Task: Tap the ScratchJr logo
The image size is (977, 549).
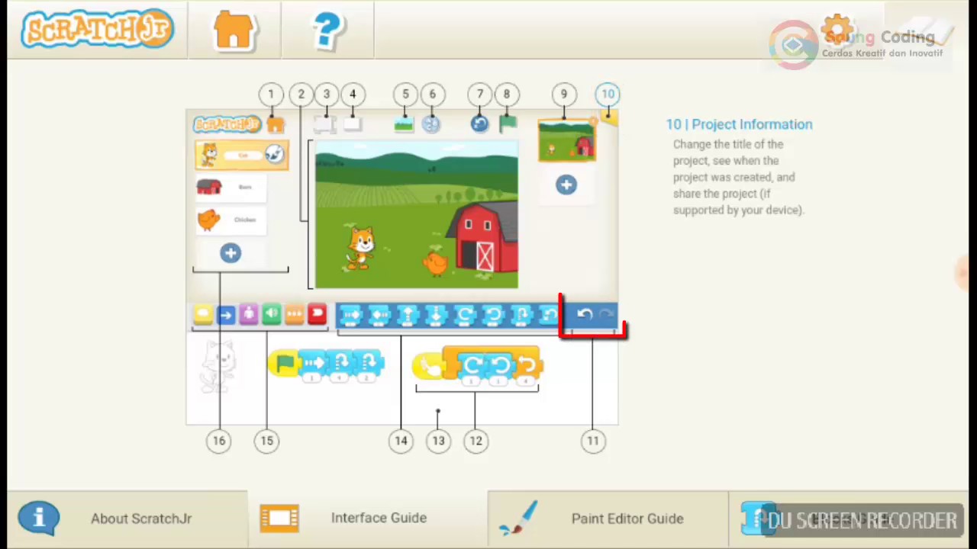Action: [98, 29]
